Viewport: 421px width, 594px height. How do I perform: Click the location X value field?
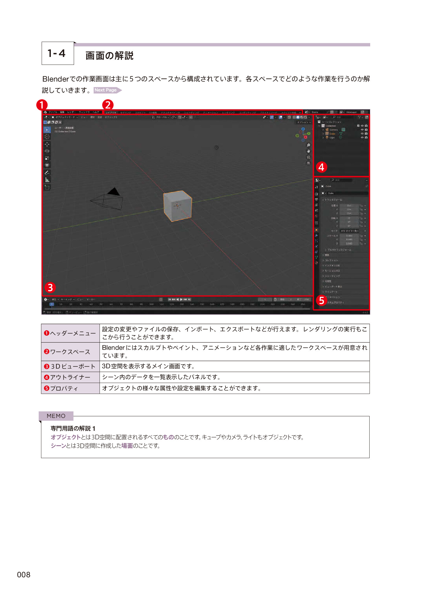pyautogui.click(x=349, y=206)
